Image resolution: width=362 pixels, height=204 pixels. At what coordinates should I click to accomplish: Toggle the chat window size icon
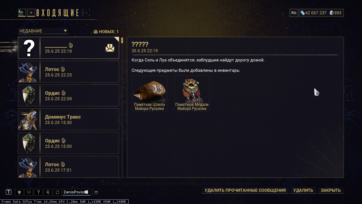[x=96, y=192]
